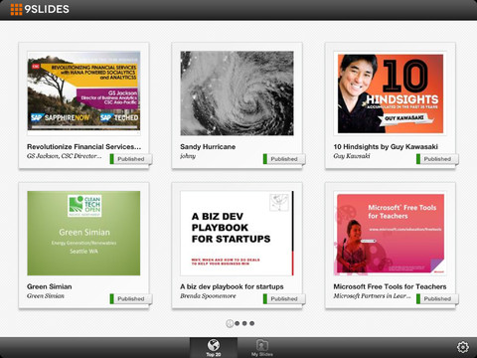The width and height of the screenshot is (477, 358).
Task: Go to the fourth page indicator dot
Action: coord(252,323)
